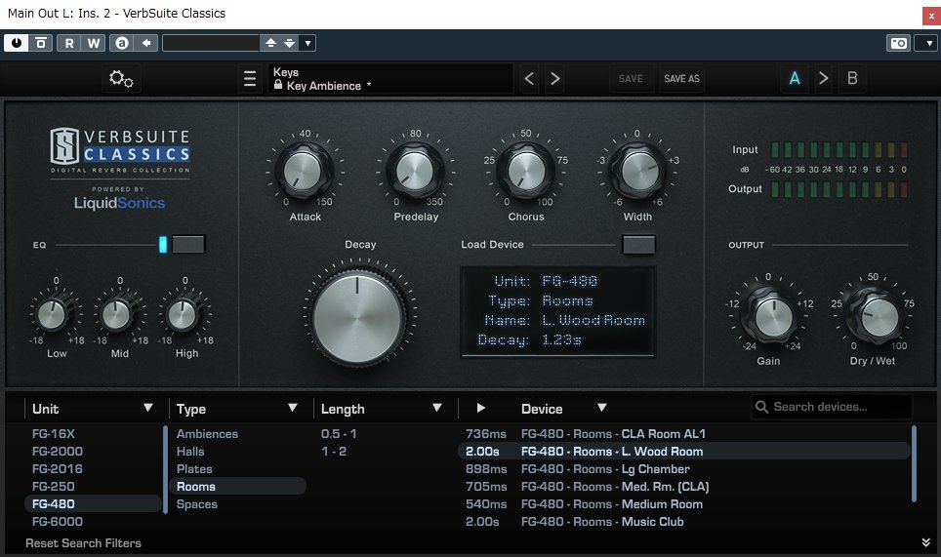This screenshot has height=557, width=941.
Task: Open the preset hamburger menu
Action: pyautogui.click(x=250, y=79)
